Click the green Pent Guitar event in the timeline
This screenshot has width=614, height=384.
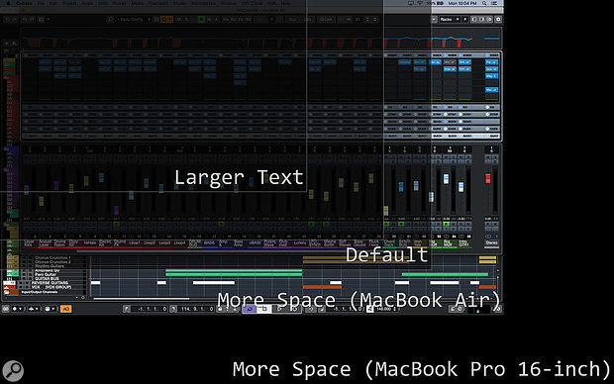234,274
